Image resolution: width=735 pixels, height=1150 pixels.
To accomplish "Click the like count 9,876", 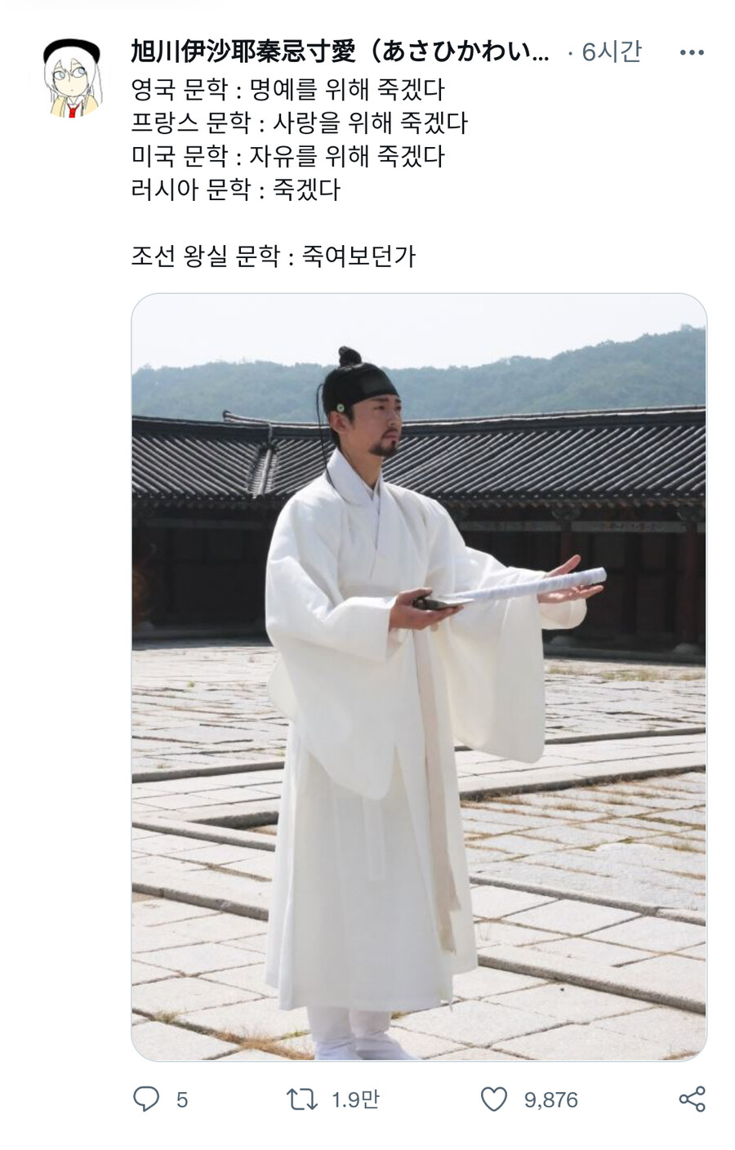I will point(551,1100).
